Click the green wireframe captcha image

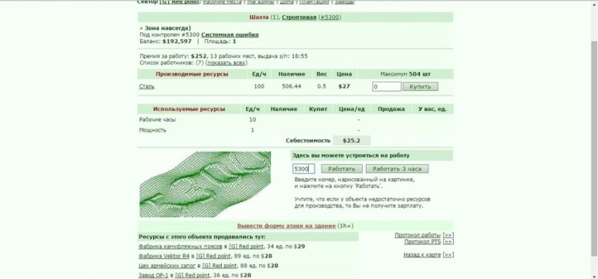pos(205,184)
